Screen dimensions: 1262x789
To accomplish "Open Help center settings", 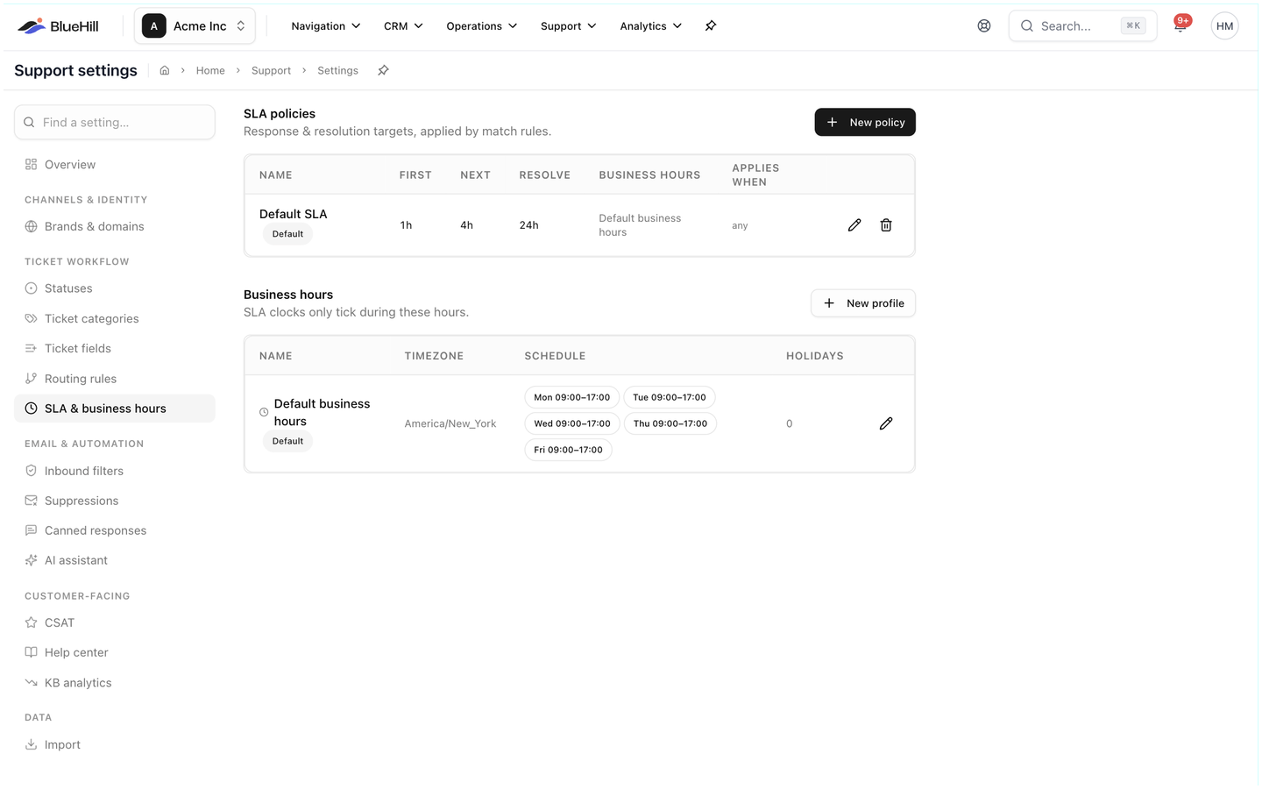I will pyautogui.click(x=115, y=652).
